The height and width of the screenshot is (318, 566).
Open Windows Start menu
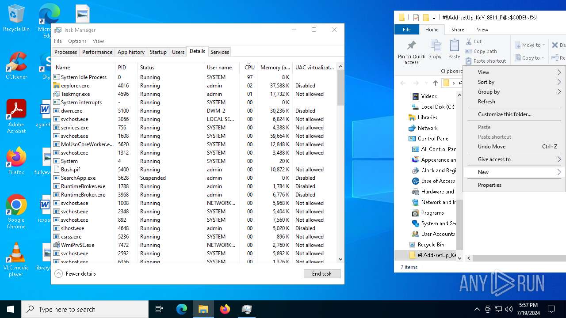[11, 309]
